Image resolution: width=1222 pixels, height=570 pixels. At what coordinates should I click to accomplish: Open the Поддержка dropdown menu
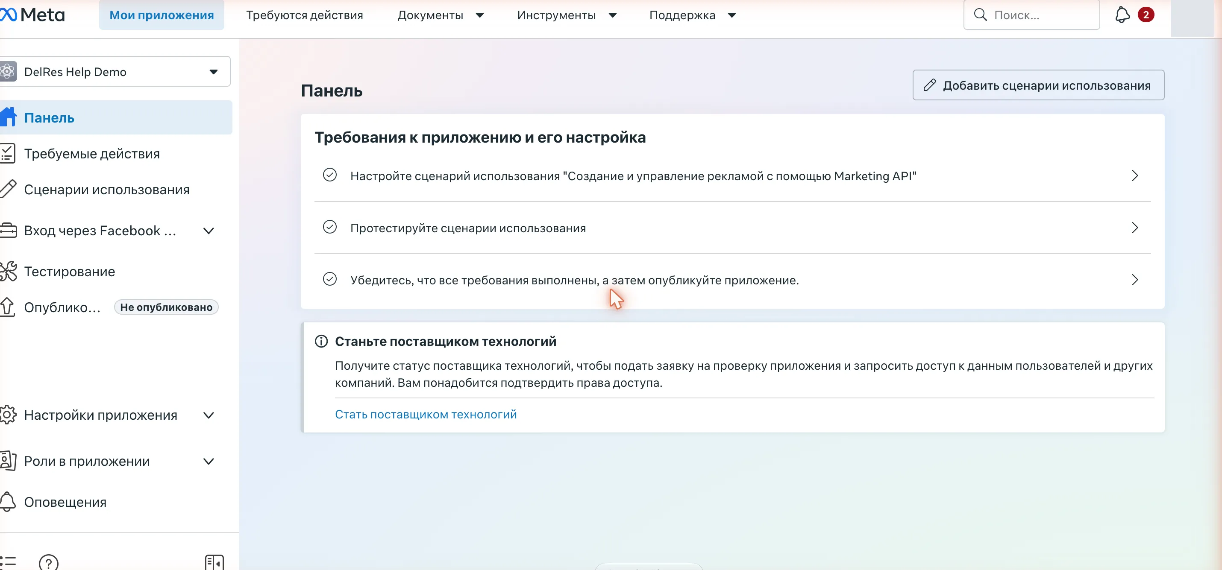693,15
